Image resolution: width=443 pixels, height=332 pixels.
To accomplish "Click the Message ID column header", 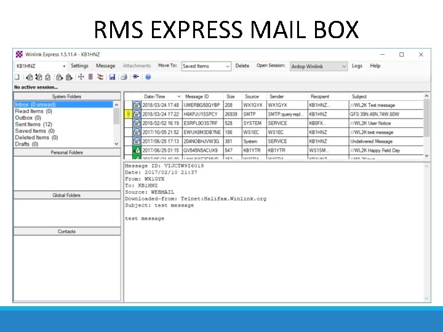I will (203, 97).
